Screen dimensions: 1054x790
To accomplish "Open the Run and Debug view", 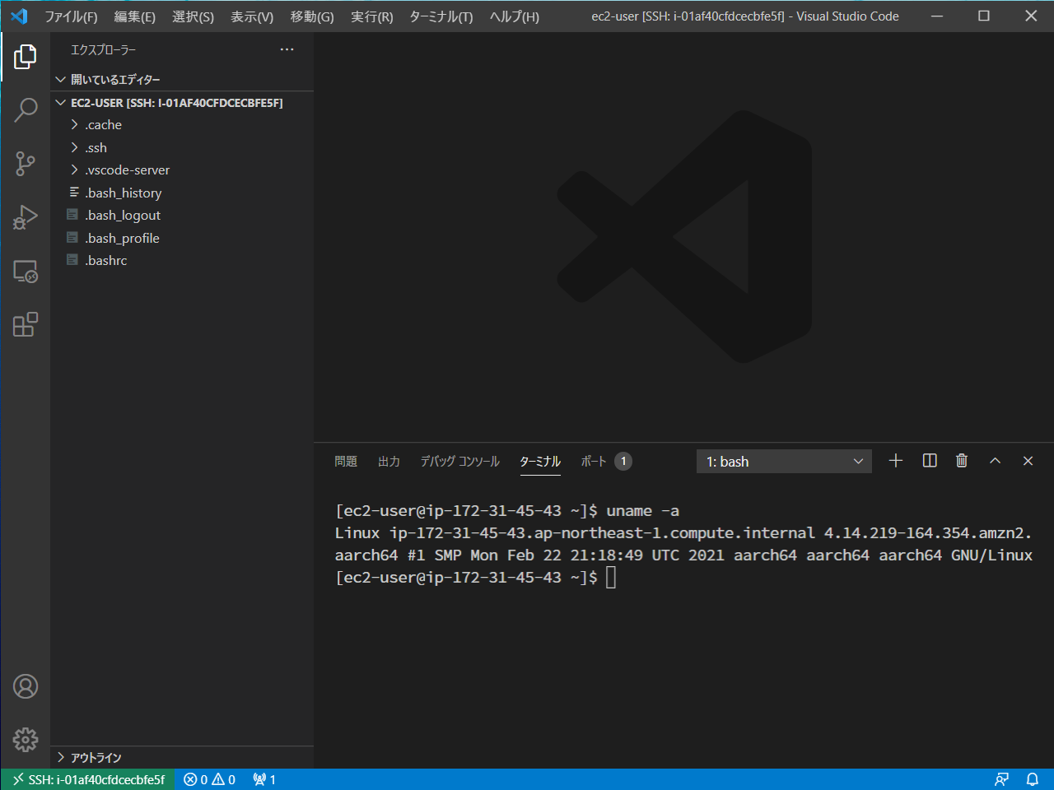I will (x=26, y=217).
